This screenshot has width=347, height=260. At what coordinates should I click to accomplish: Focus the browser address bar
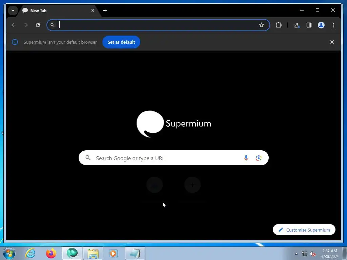pyautogui.click(x=158, y=25)
